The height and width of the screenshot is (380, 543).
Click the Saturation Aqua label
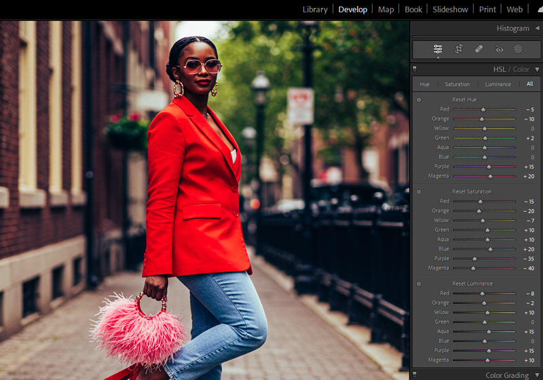coord(443,239)
